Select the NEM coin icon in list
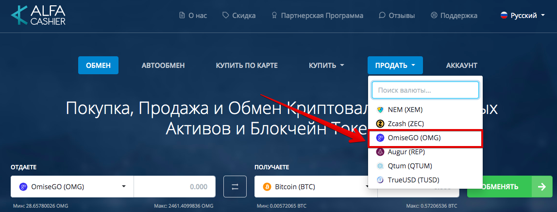Viewport: 557px width, 212px height. click(x=380, y=110)
